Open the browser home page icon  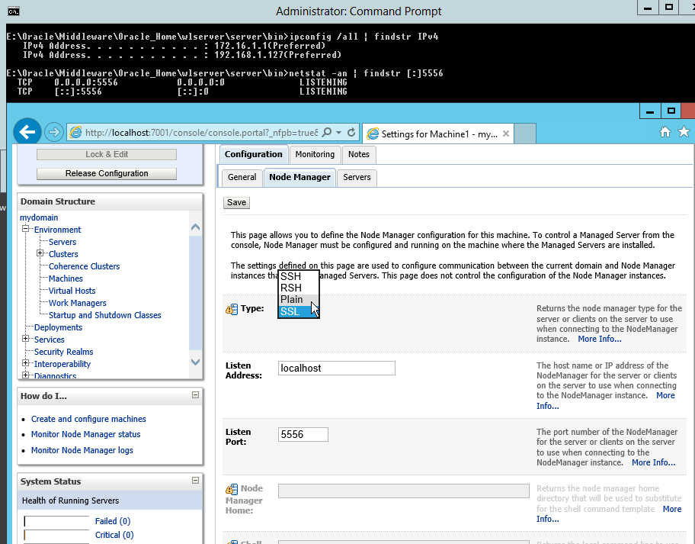[665, 132]
